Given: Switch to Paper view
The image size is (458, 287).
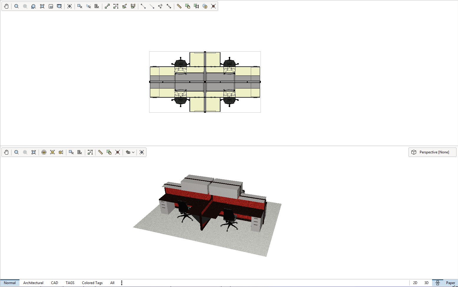Looking at the screenshot, I should click(450, 283).
